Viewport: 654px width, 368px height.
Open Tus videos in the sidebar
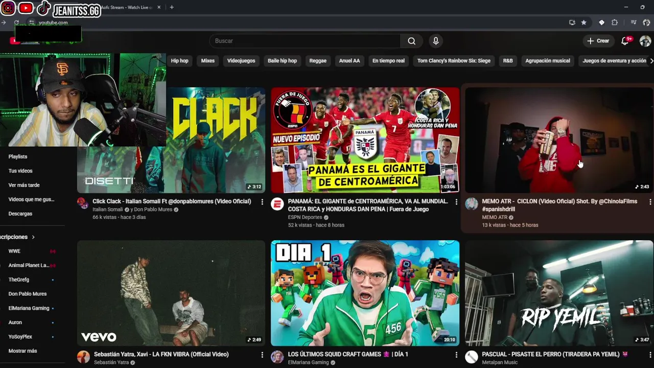click(20, 171)
